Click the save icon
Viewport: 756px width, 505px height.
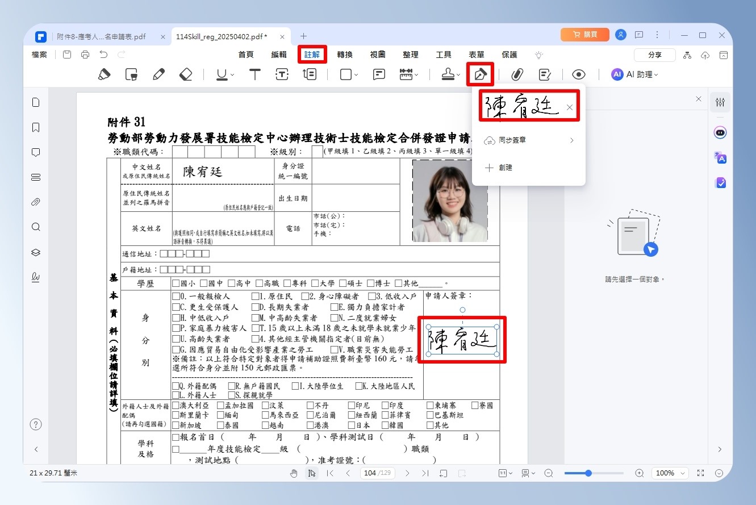(67, 55)
